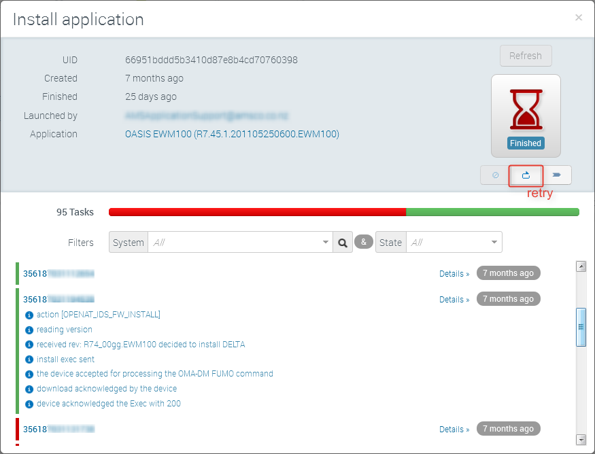Screen dimensions: 595x454
Task: Expand Details of first green task
Action: click(x=454, y=274)
